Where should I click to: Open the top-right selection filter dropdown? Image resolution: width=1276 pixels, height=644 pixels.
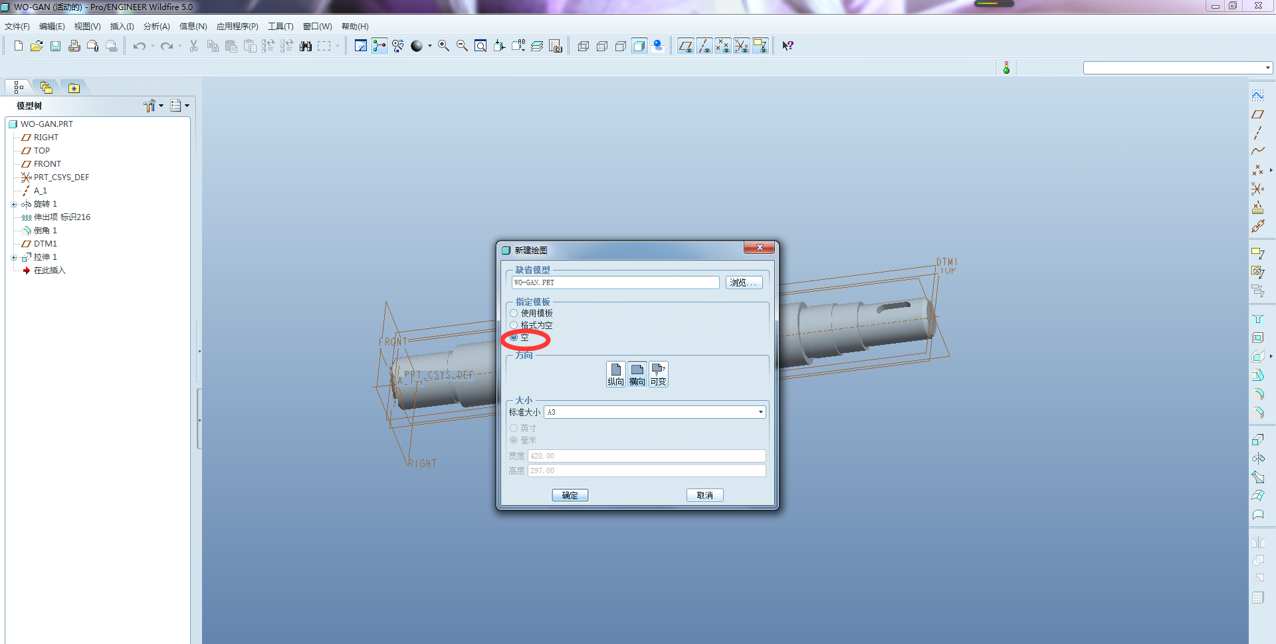tap(1178, 68)
